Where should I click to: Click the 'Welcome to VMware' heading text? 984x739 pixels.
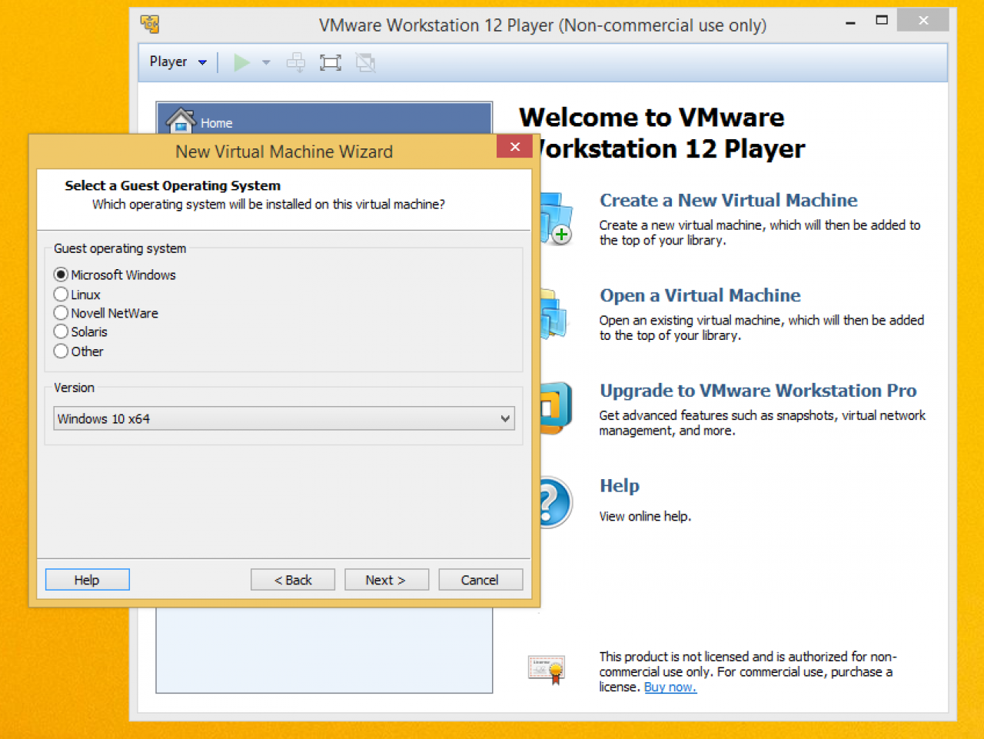coord(652,118)
